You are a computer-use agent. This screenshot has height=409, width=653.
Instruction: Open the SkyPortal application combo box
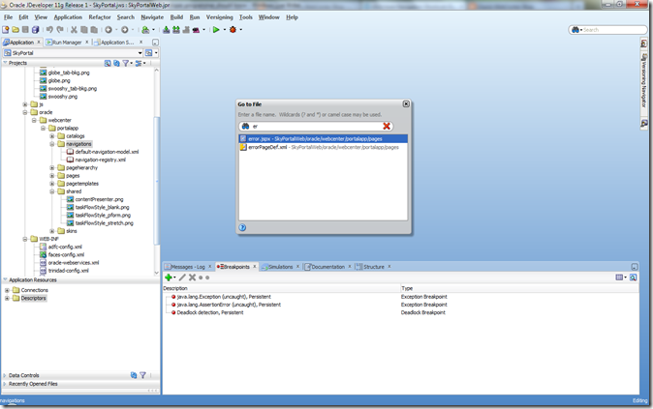click(73, 53)
